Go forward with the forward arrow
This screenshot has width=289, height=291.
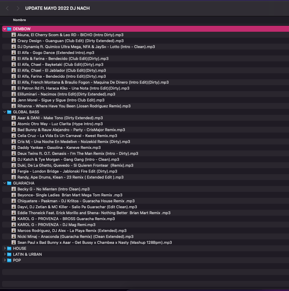(18, 8)
